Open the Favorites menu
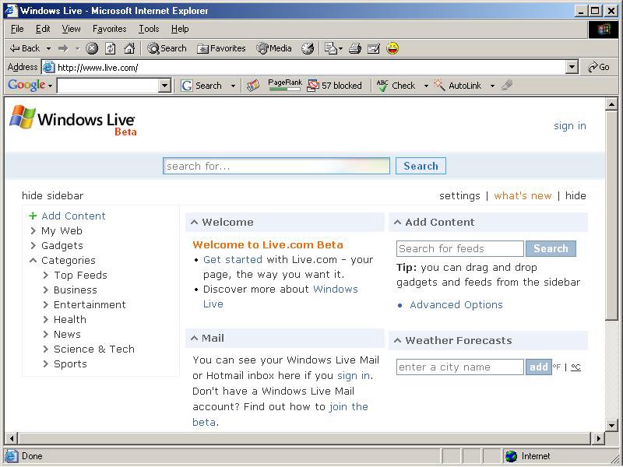The width and height of the screenshot is (623, 467). pos(109,29)
